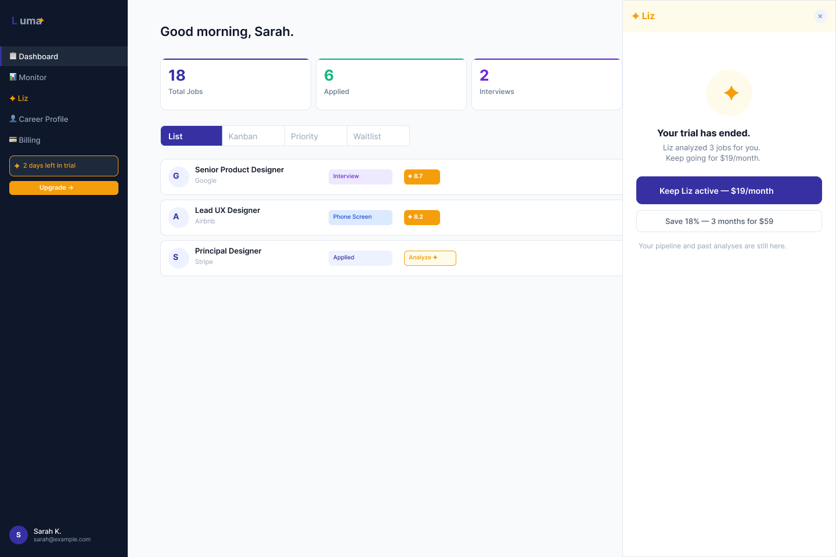836x557 pixels.
Task: Click Keep Liz active — $19/month
Action: [x=729, y=190]
